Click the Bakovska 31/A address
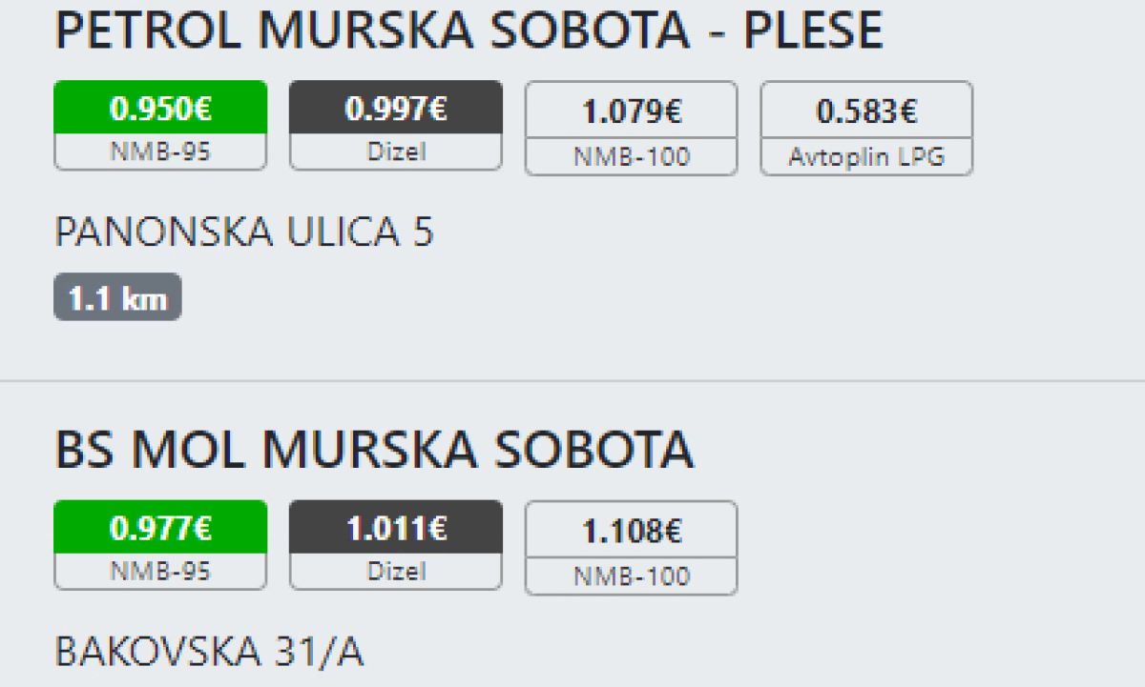 point(209,653)
